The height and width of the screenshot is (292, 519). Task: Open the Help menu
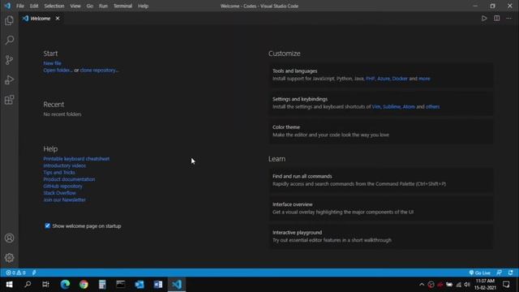click(143, 6)
